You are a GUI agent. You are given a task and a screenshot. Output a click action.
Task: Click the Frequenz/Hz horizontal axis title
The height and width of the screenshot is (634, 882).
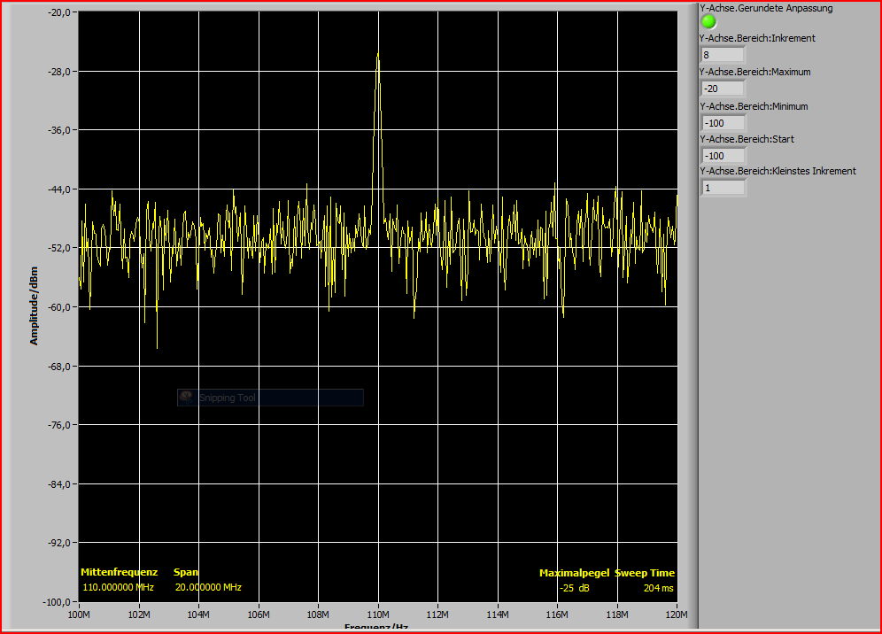376,627
